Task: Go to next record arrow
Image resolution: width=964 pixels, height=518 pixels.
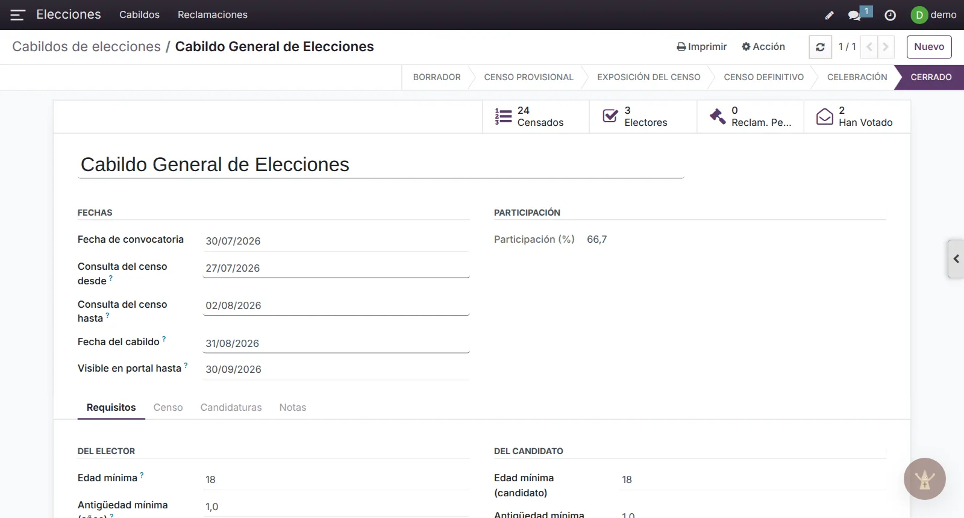Action: pos(886,47)
